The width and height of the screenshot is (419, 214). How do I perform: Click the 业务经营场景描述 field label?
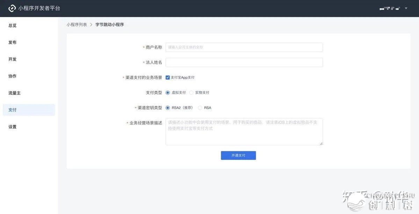pyautogui.click(x=146, y=123)
